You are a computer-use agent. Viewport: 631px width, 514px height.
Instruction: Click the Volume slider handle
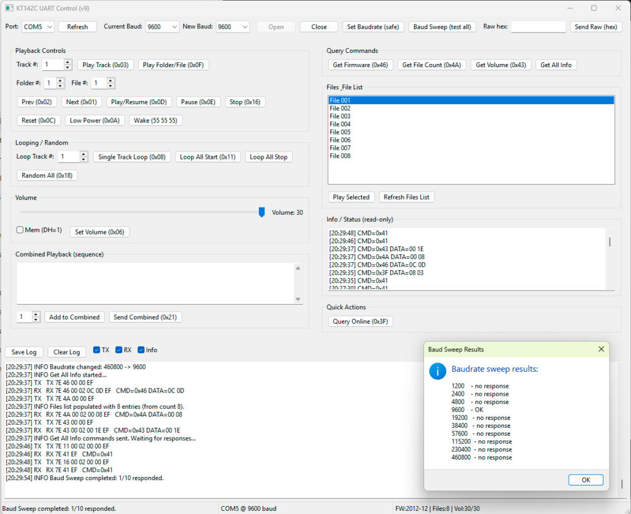[261, 212]
